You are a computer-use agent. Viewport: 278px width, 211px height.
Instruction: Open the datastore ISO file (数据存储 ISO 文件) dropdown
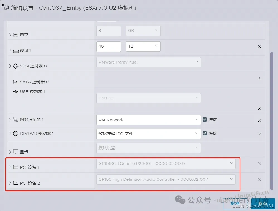tap(148, 134)
